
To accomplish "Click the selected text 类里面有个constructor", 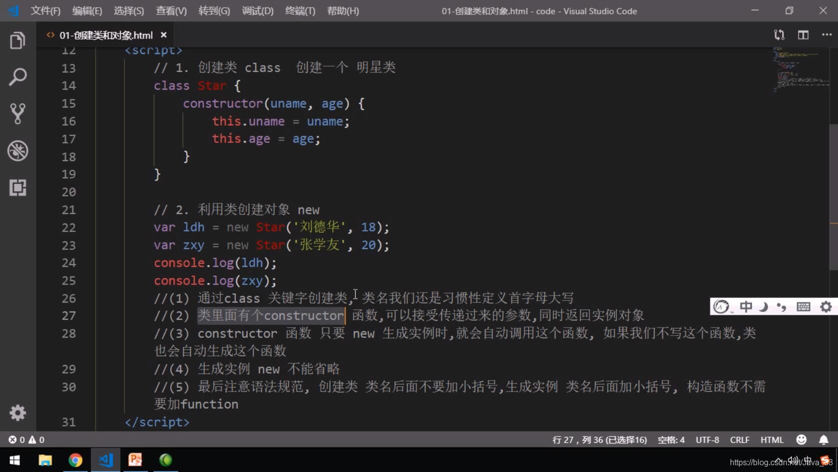I will click(x=271, y=315).
